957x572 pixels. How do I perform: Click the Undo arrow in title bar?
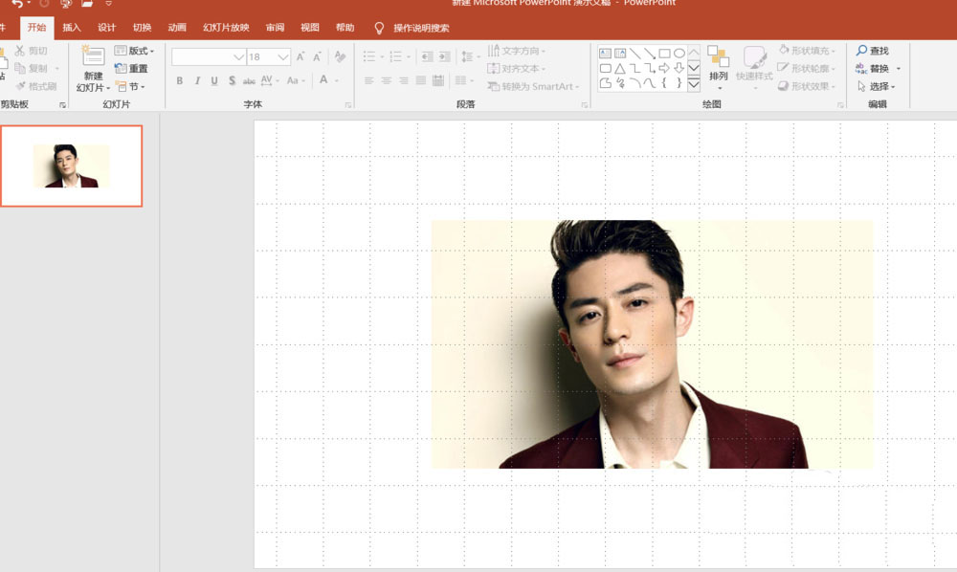click(17, 4)
